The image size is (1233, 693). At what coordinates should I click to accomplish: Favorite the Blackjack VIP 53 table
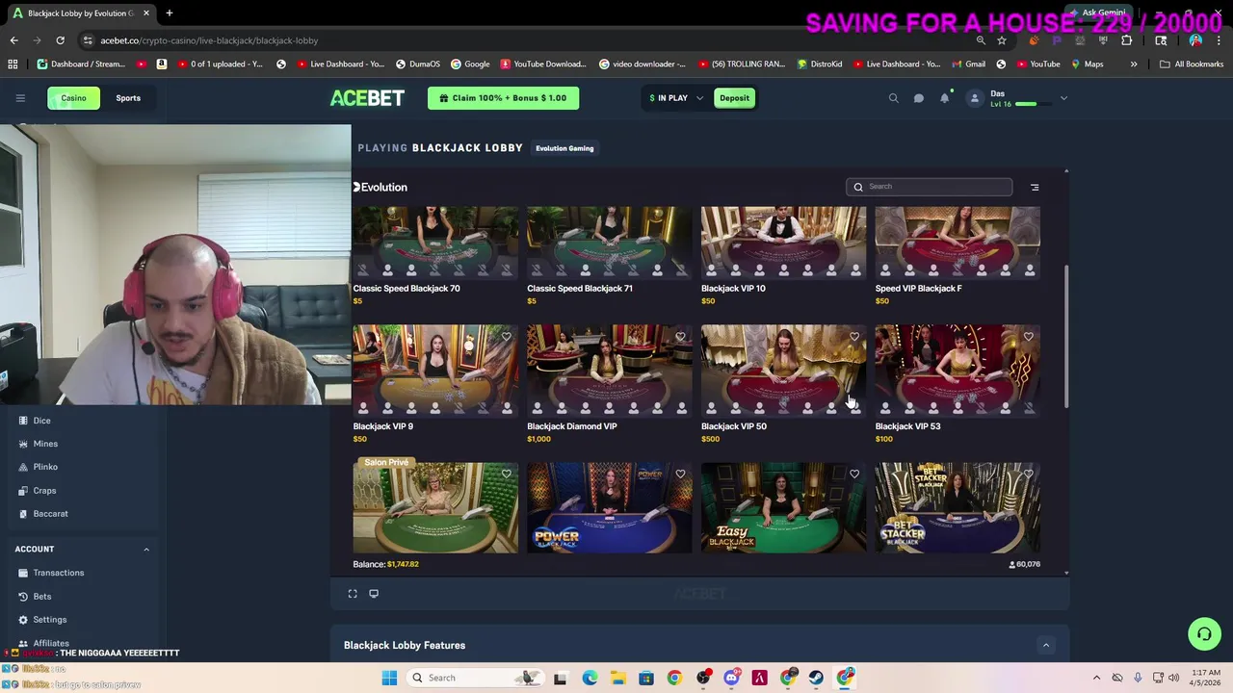1028,337
